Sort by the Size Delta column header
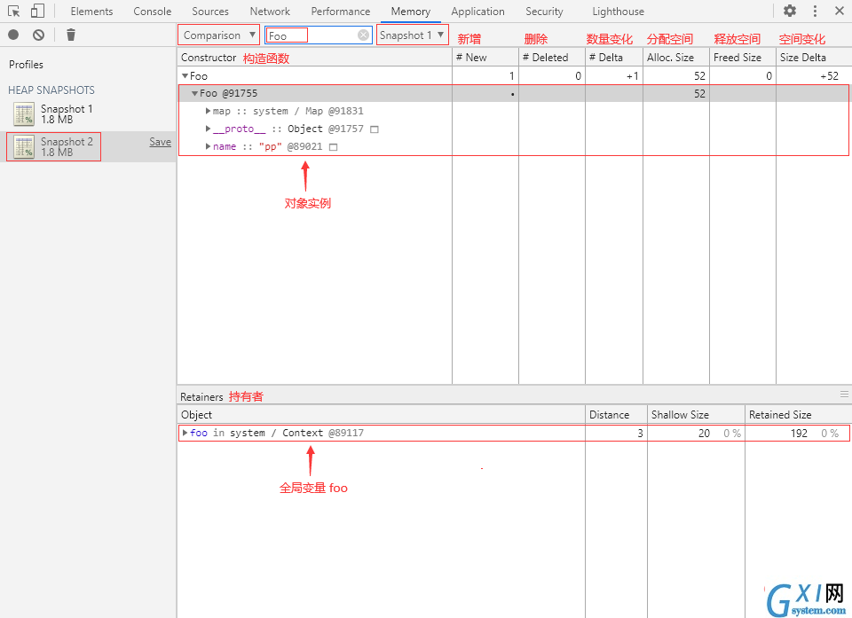This screenshot has height=618, width=852. pyautogui.click(x=814, y=57)
